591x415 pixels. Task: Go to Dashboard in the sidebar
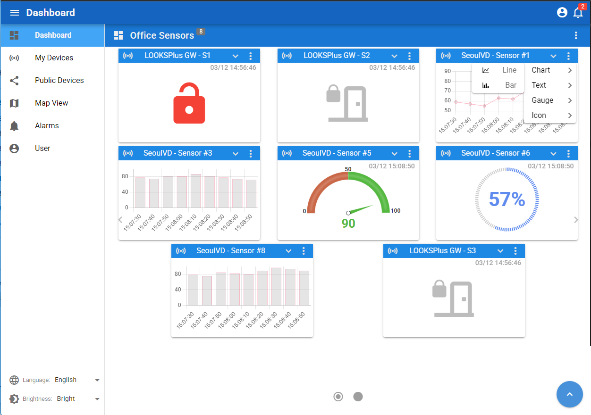(52, 35)
